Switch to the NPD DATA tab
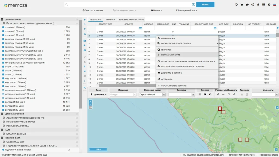Screen dimensions: 279x157 point(110,20)
